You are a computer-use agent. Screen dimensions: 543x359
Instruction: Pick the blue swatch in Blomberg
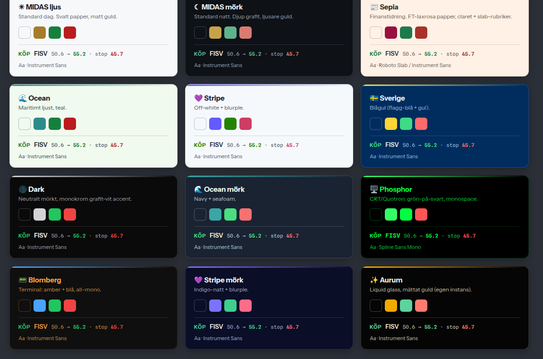point(40,306)
